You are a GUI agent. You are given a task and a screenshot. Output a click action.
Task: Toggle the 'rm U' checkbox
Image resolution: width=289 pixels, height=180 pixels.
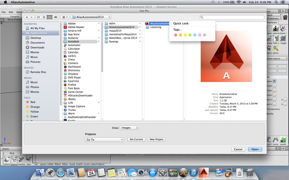coord(274,99)
